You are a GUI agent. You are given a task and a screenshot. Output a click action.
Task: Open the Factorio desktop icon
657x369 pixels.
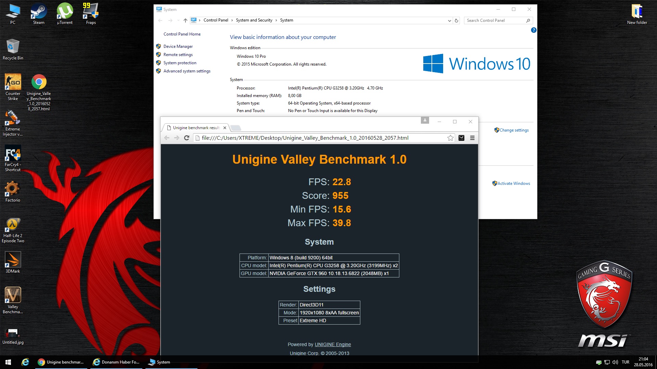point(13,192)
